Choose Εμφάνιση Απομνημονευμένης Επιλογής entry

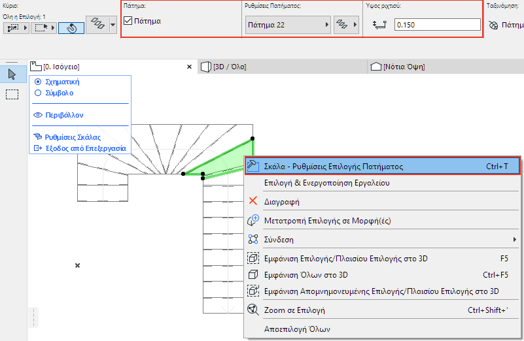click(382, 291)
